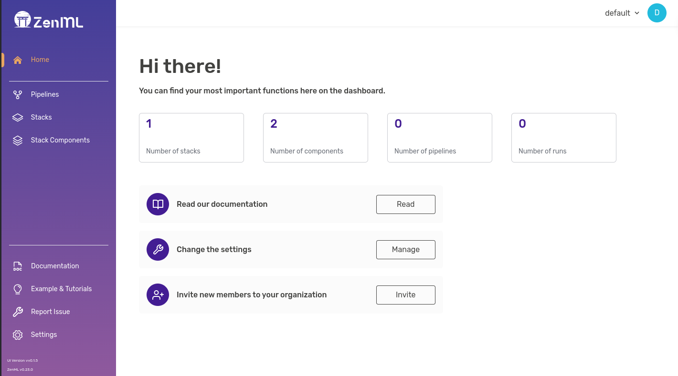Click the Home icon in the sidebar

pyautogui.click(x=18, y=60)
